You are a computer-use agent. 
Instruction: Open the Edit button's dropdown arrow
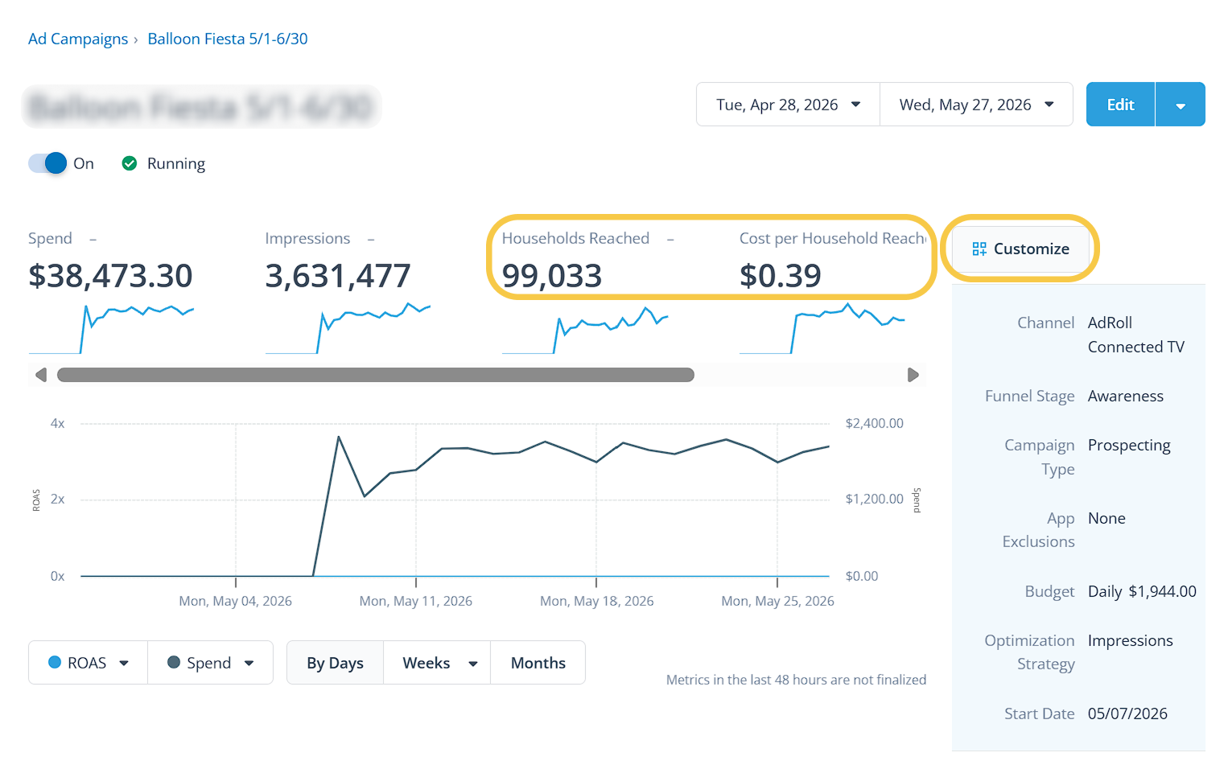coord(1181,105)
